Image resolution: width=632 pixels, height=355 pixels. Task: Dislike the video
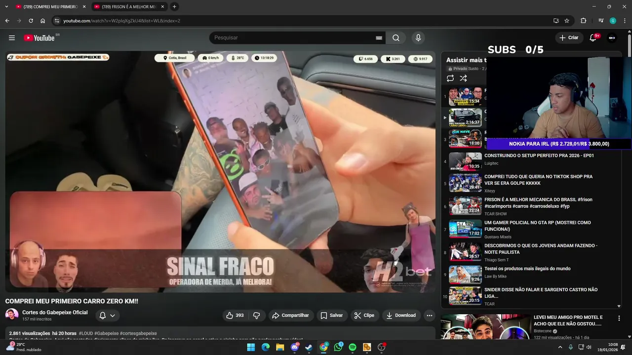pyautogui.click(x=257, y=316)
